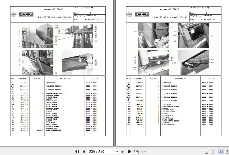Go to the first page
This screenshot has width=229, height=155.
pos(77,152)
